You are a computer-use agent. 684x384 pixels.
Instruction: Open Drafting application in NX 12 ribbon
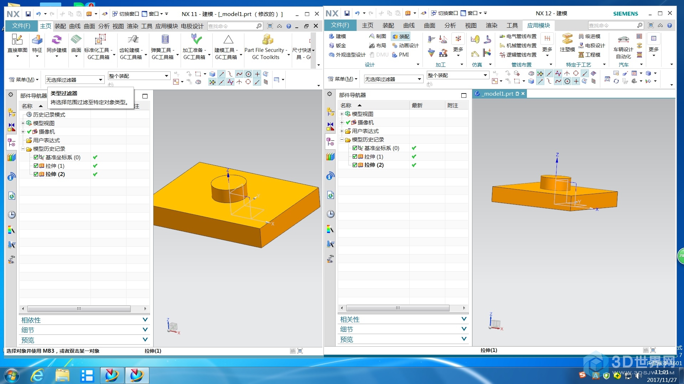pyautogui.click(x=378, y=36)
